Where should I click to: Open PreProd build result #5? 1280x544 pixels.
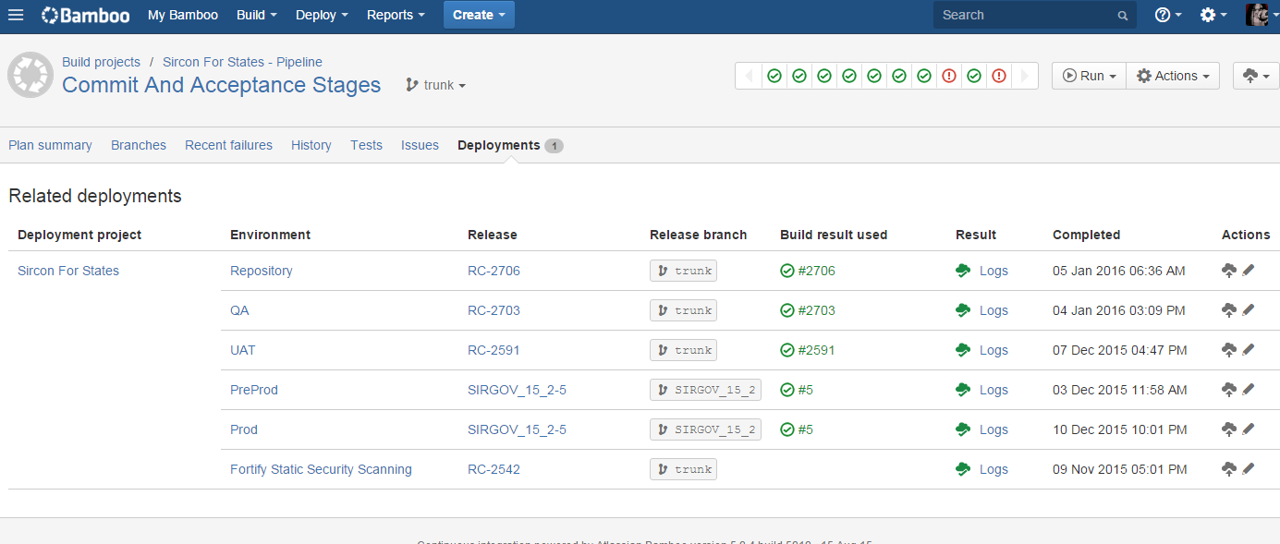pyautogui.click(x=797, y=390)
